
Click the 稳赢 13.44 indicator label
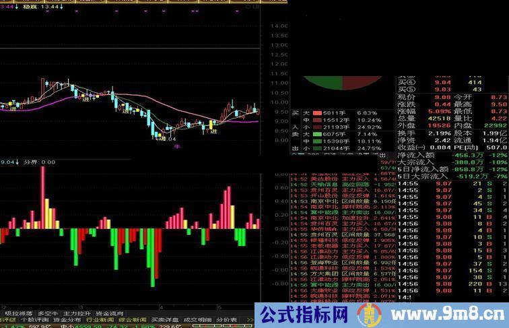pyautogui.click(x=42, y=7)
